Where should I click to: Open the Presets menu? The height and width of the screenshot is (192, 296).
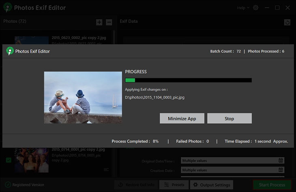[x=174, y=185]
